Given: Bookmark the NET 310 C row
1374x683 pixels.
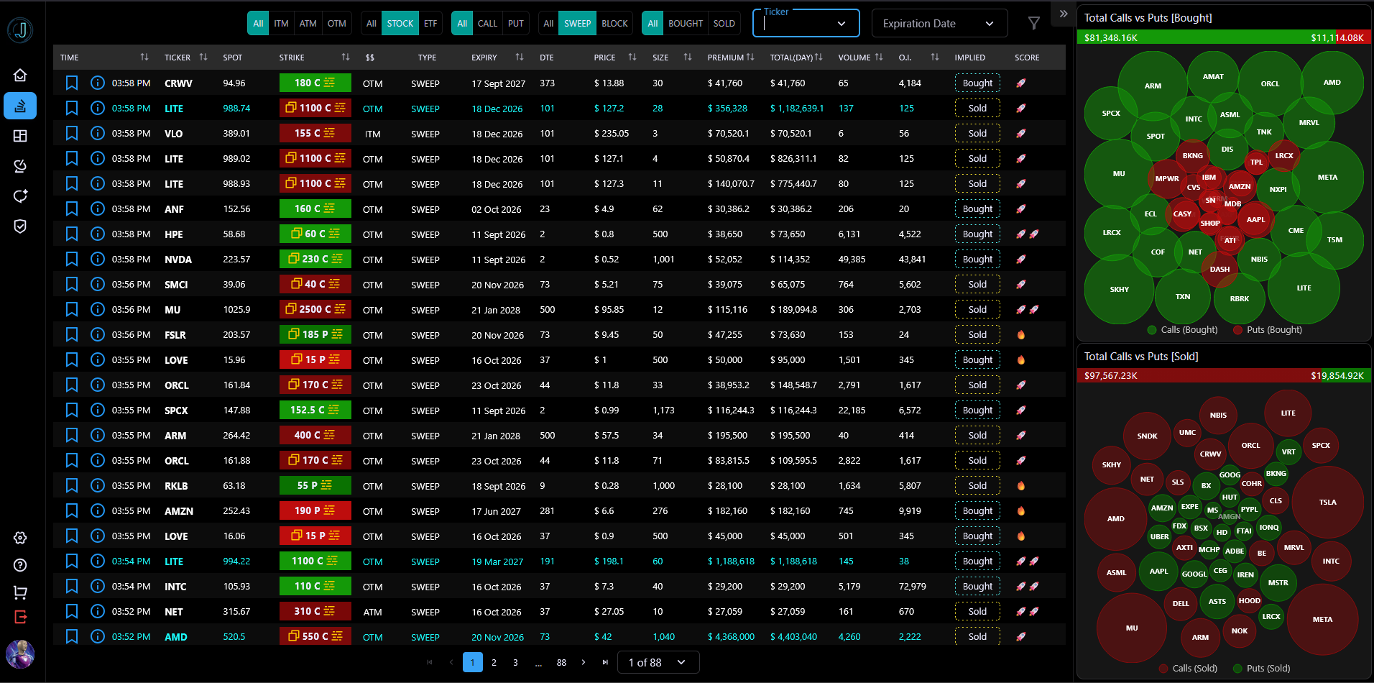Looking at the screenshot, I should pyautogui.click(x=72, y=612).
